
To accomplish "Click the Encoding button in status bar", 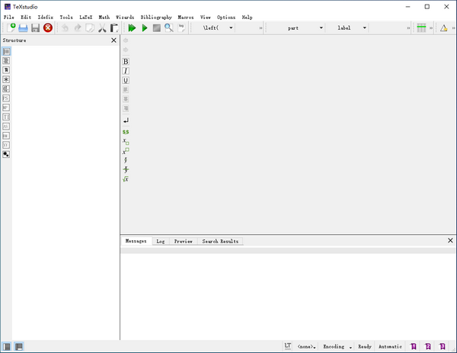I will pos(337,346).
